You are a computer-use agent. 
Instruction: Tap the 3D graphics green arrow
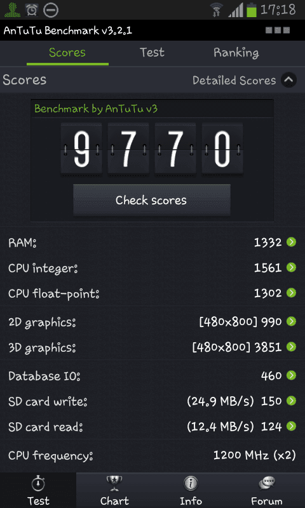coord(292,347)
